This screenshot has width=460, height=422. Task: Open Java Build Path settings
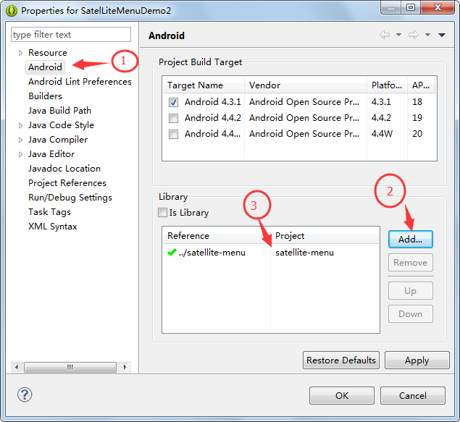pyautogui.click(x=59, y=111)
